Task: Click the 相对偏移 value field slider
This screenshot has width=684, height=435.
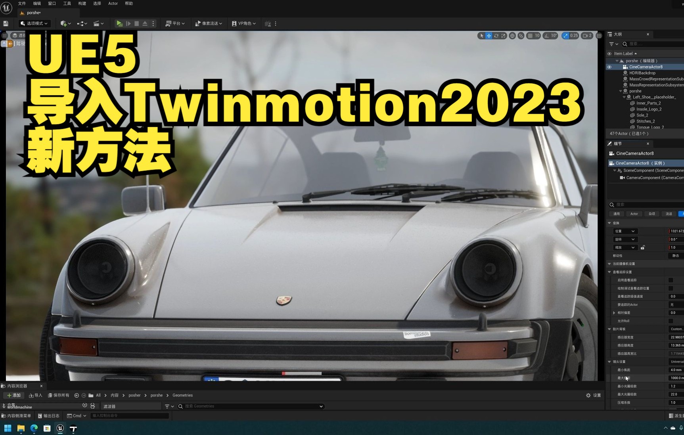Action: pos(673,312)
